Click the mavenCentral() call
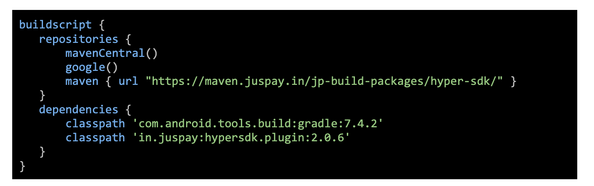Viewport: 594px width, 186px height. [111, 53]
